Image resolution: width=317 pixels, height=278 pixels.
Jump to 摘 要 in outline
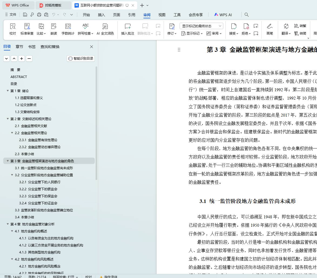(15, 70)
